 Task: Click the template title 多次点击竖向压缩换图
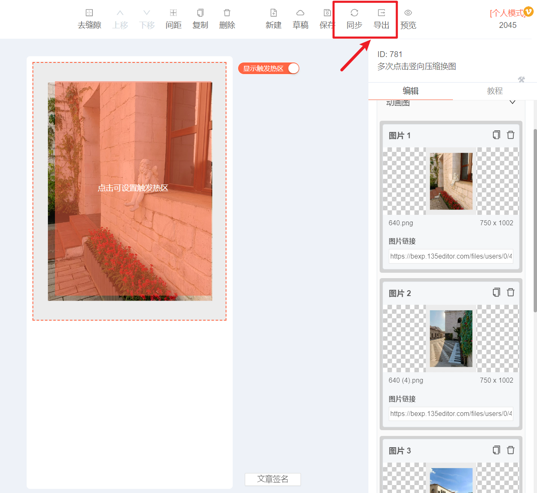417,66
